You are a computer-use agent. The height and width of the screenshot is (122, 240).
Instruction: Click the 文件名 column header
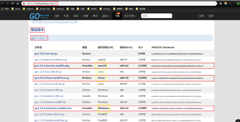point(38,48)
